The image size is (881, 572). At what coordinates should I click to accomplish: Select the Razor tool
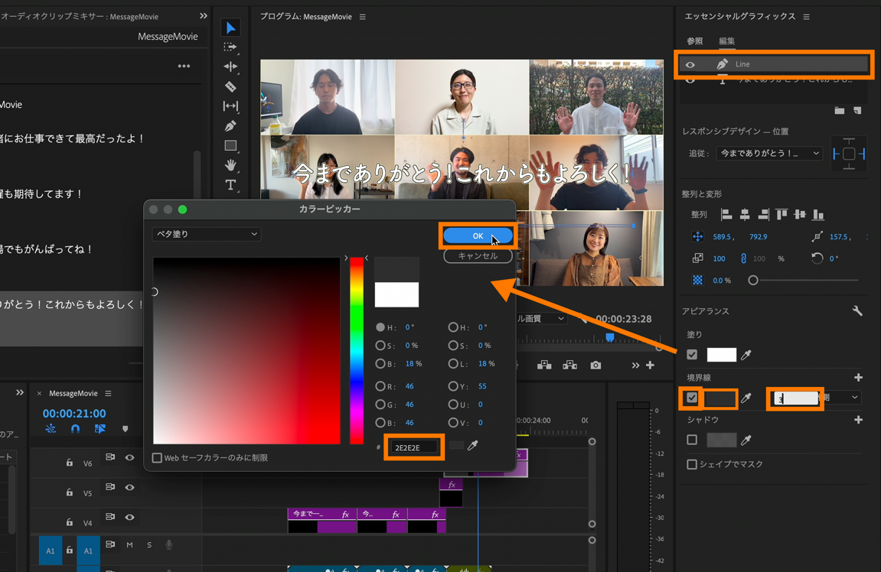coord(230,86)
